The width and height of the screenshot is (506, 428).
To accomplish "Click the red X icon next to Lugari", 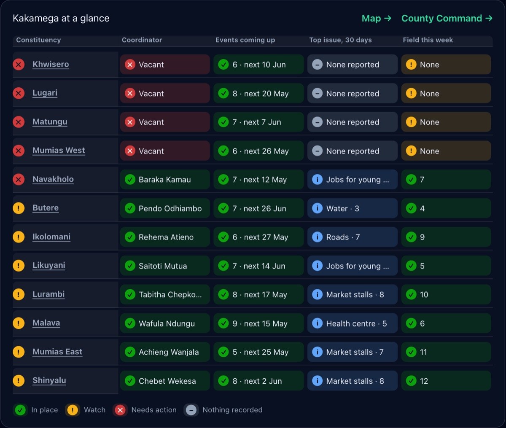I will click(19, 93).
